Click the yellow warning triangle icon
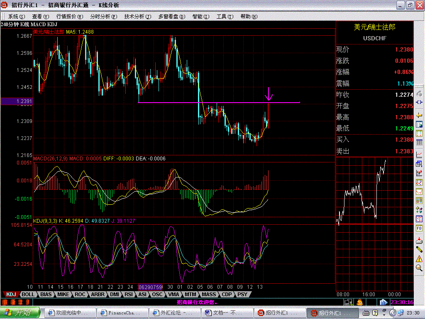 (419, 258)
